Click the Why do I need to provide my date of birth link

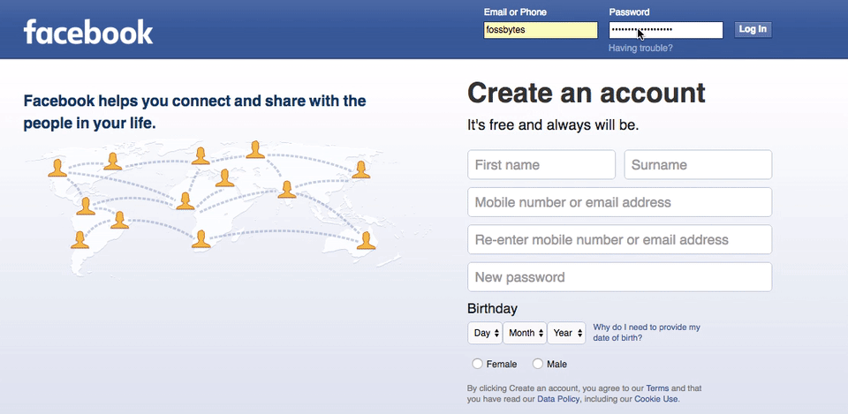pos(647,333)
